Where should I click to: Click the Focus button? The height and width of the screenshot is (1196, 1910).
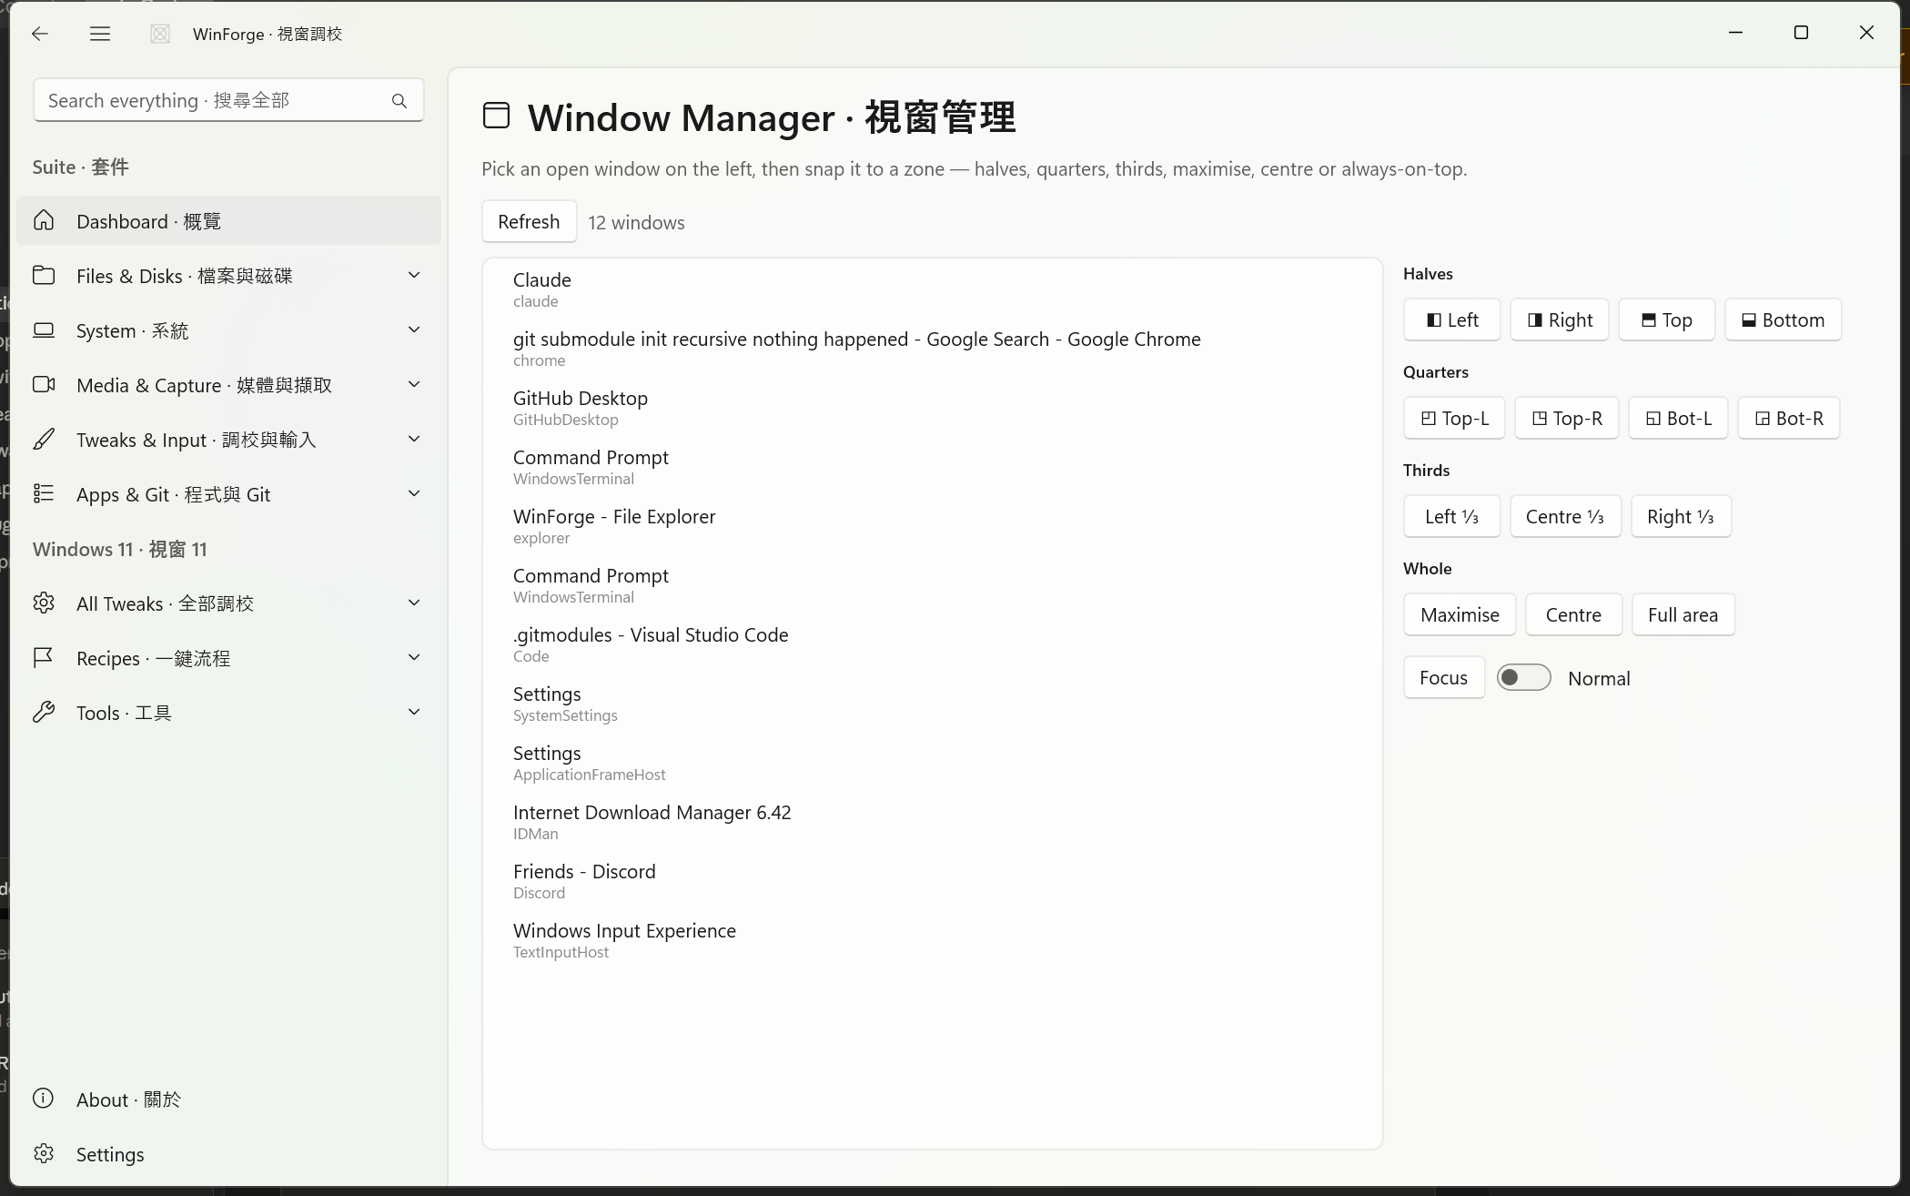[1443, 677]
